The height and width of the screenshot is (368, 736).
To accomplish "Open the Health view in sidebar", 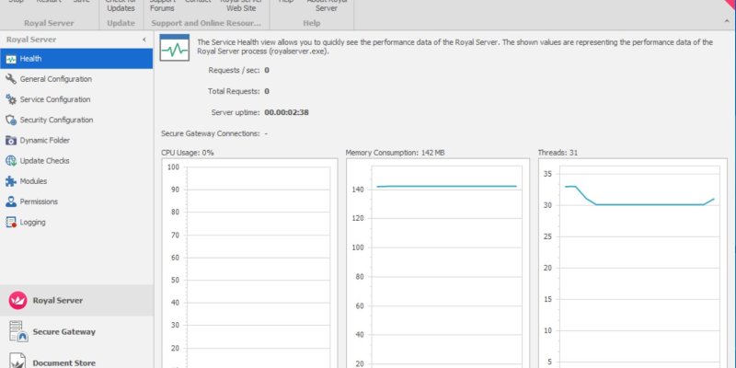I will (31, 59).
